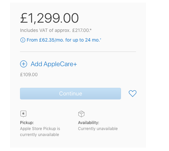This screenshot has height=151, width=169.
Task: Click the asterisk footnote after £217.00
Action: [91, 30]
